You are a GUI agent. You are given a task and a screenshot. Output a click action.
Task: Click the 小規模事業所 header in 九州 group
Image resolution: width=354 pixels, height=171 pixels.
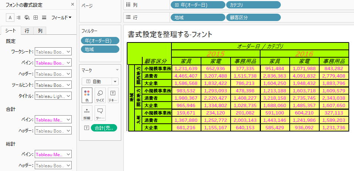point(157,113)
